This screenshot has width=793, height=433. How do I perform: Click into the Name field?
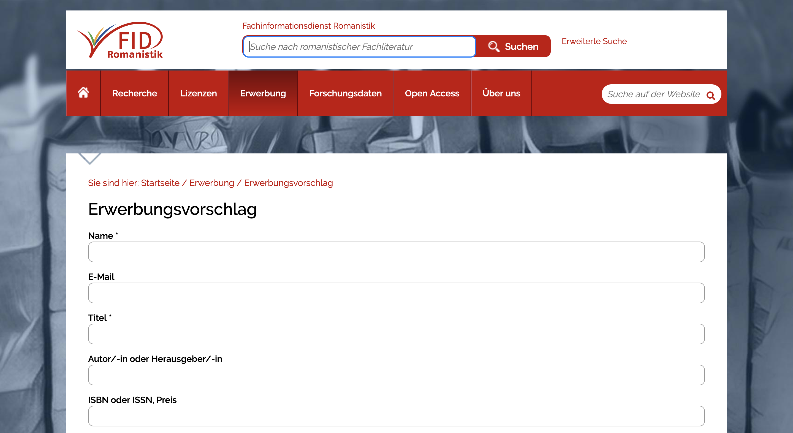point(396,252)
